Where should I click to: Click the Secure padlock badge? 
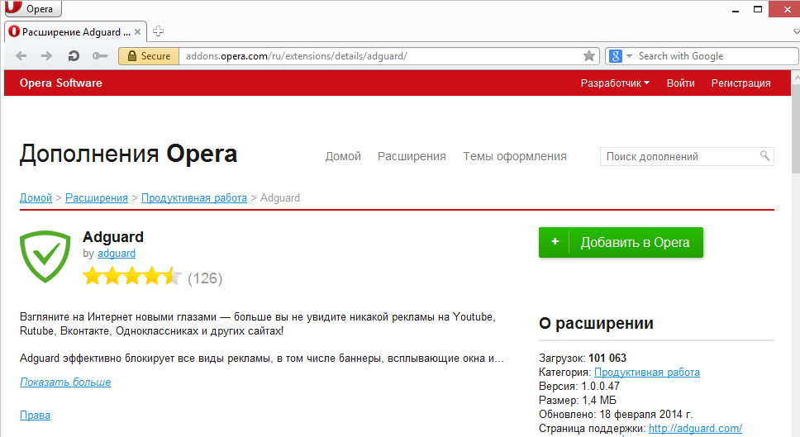pos(149,56)
